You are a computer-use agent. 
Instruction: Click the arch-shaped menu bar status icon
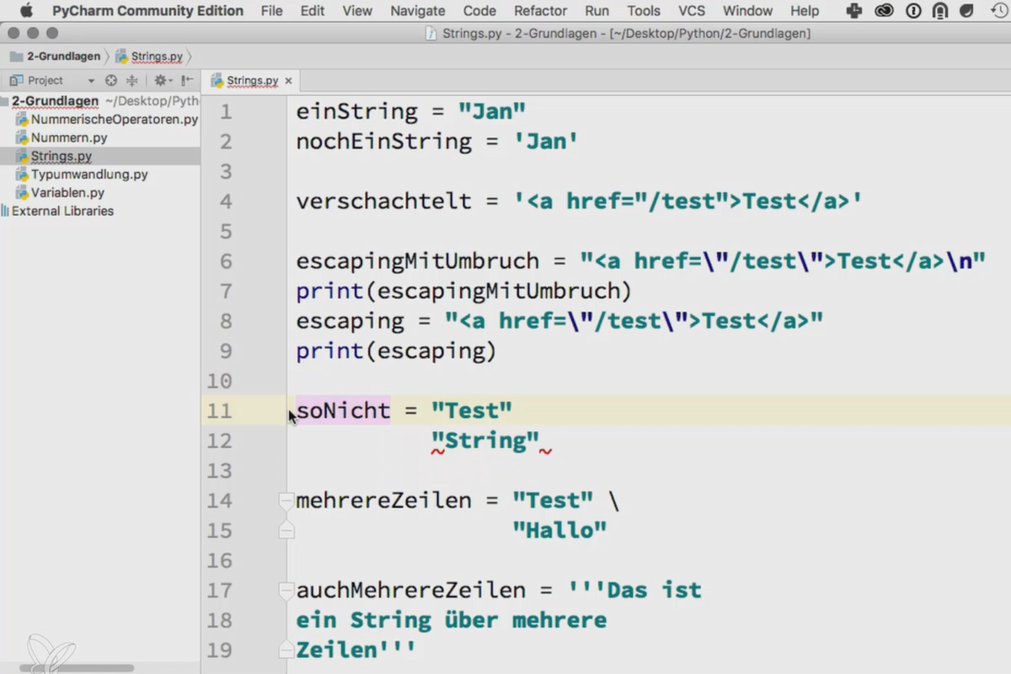(940, 11)
